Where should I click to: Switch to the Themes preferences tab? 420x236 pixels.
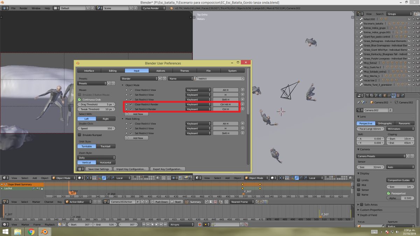[184, 71]
